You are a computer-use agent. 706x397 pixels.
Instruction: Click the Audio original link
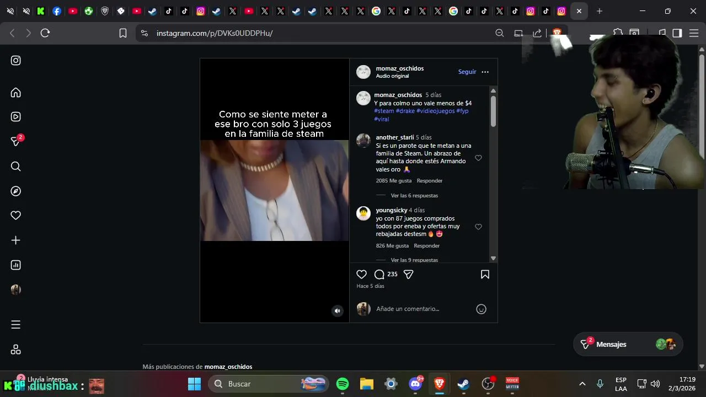(393, 76)
